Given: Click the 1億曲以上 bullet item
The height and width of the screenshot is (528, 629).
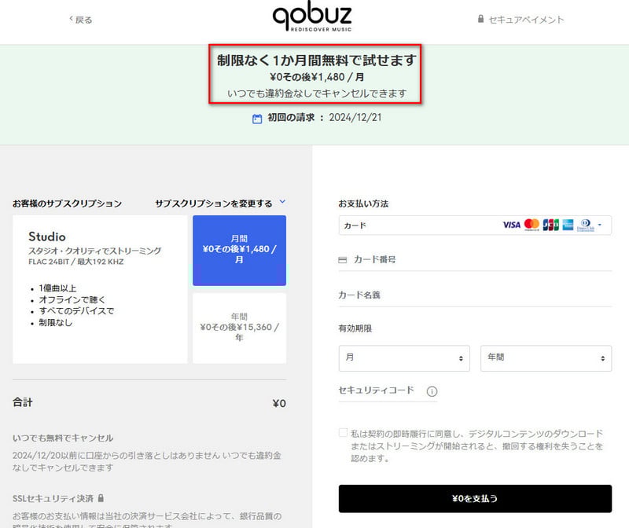Looking at the screenshot, I should (x=57, y=288).
